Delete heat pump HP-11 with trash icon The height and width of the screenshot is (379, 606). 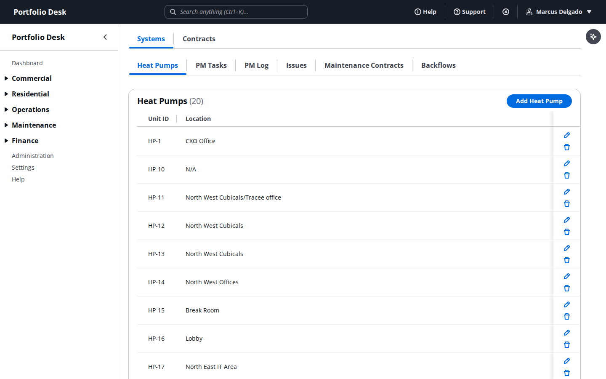pyautogui.click(x=567, y=204)
